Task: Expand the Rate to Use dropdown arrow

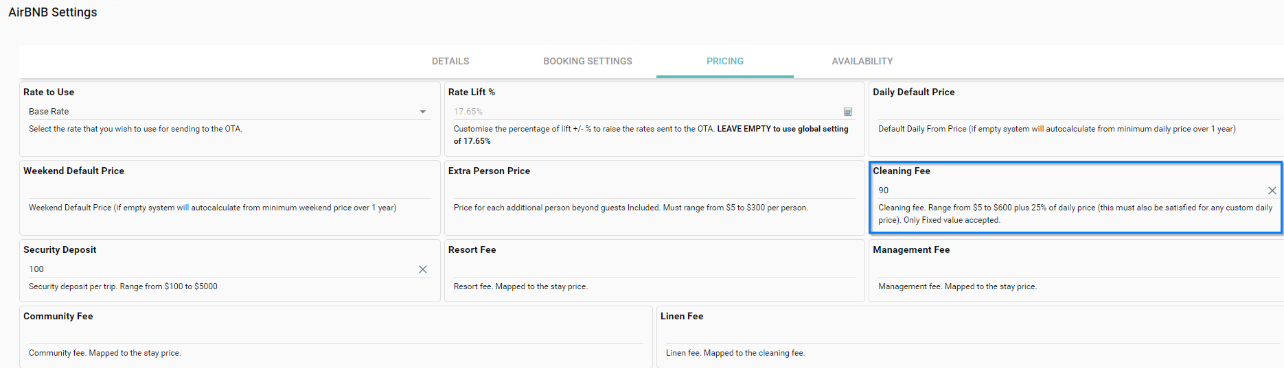Action: tap(423, 112)
